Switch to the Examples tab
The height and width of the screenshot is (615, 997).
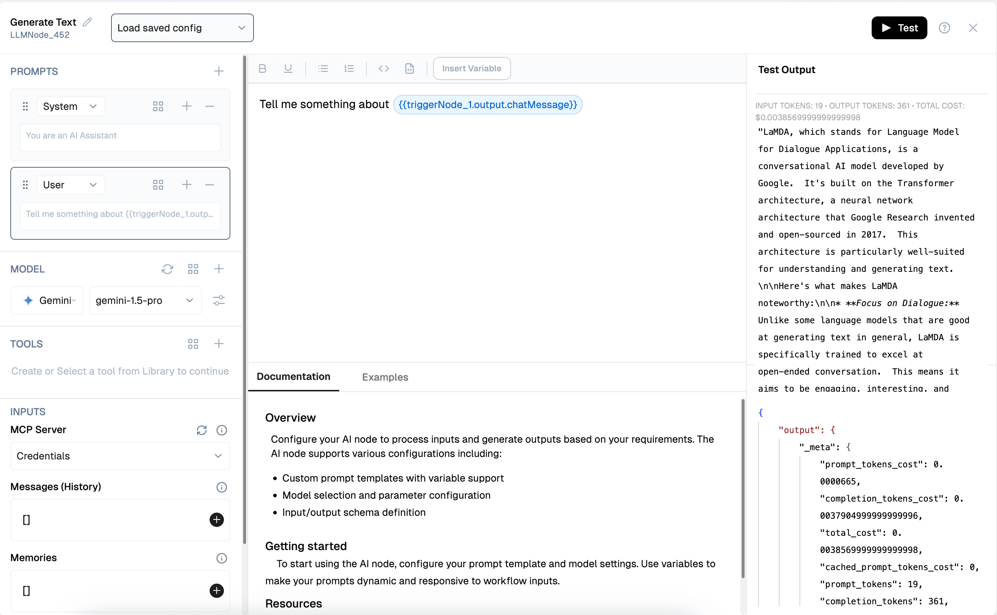[x=385, y=377]
